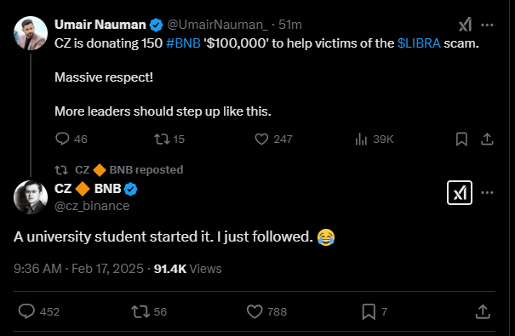The height and width of the screenshot is (336, 515).
Task: Open more options menu on CZ's post
Action: pyautogui.click(x=487, y=192)
